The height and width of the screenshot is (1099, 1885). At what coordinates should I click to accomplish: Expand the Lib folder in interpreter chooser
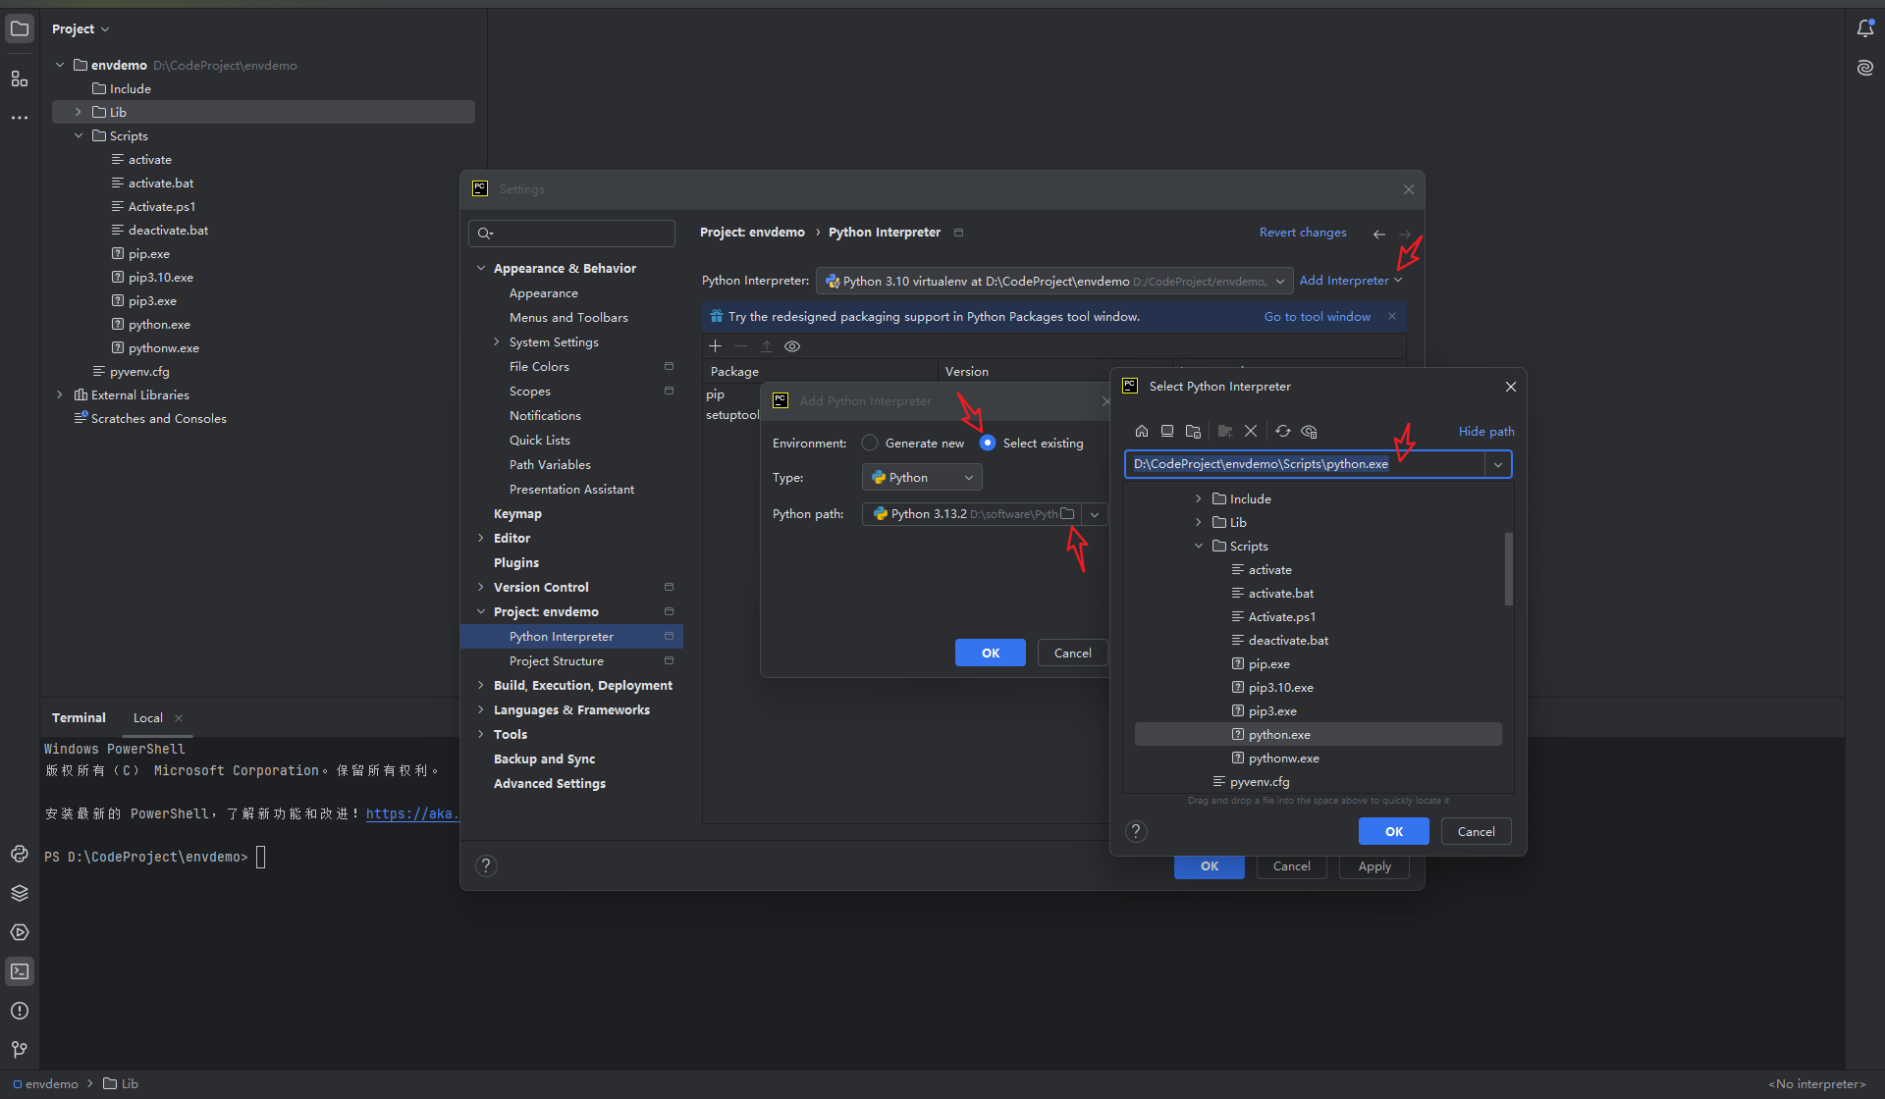(1198, 523)
